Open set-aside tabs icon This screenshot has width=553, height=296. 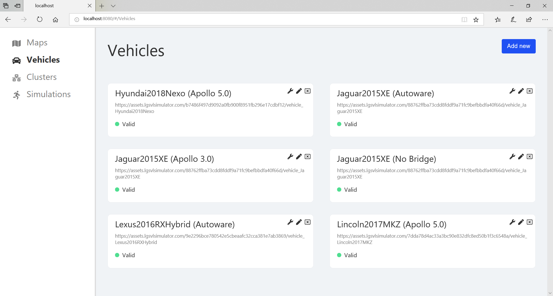(x=6, y=6)
